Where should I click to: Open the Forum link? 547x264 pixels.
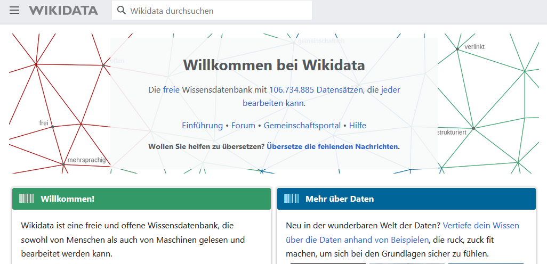point(243,126)
